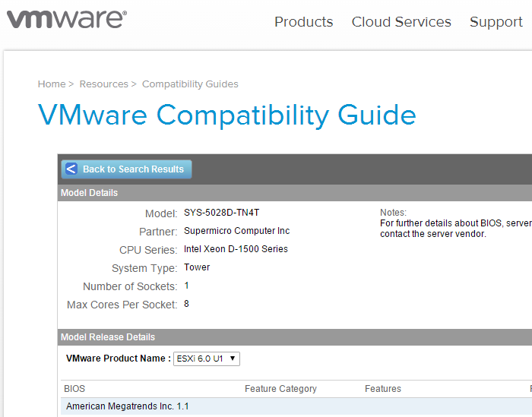Select the Number of Sockets value 1
Screen dimensions: 532x417
tap(186, 286)
